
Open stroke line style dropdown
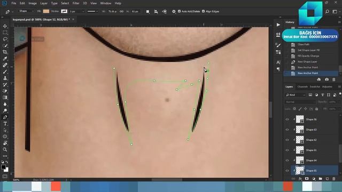[92, 11]
